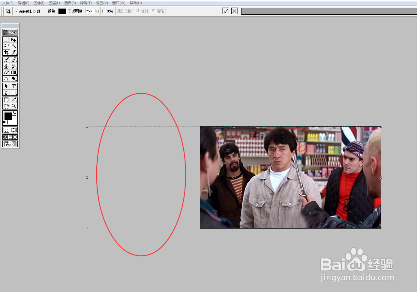Click the crop shield 颜色 swatch
This screenshot has width=417, height=292.
(62, 11)
